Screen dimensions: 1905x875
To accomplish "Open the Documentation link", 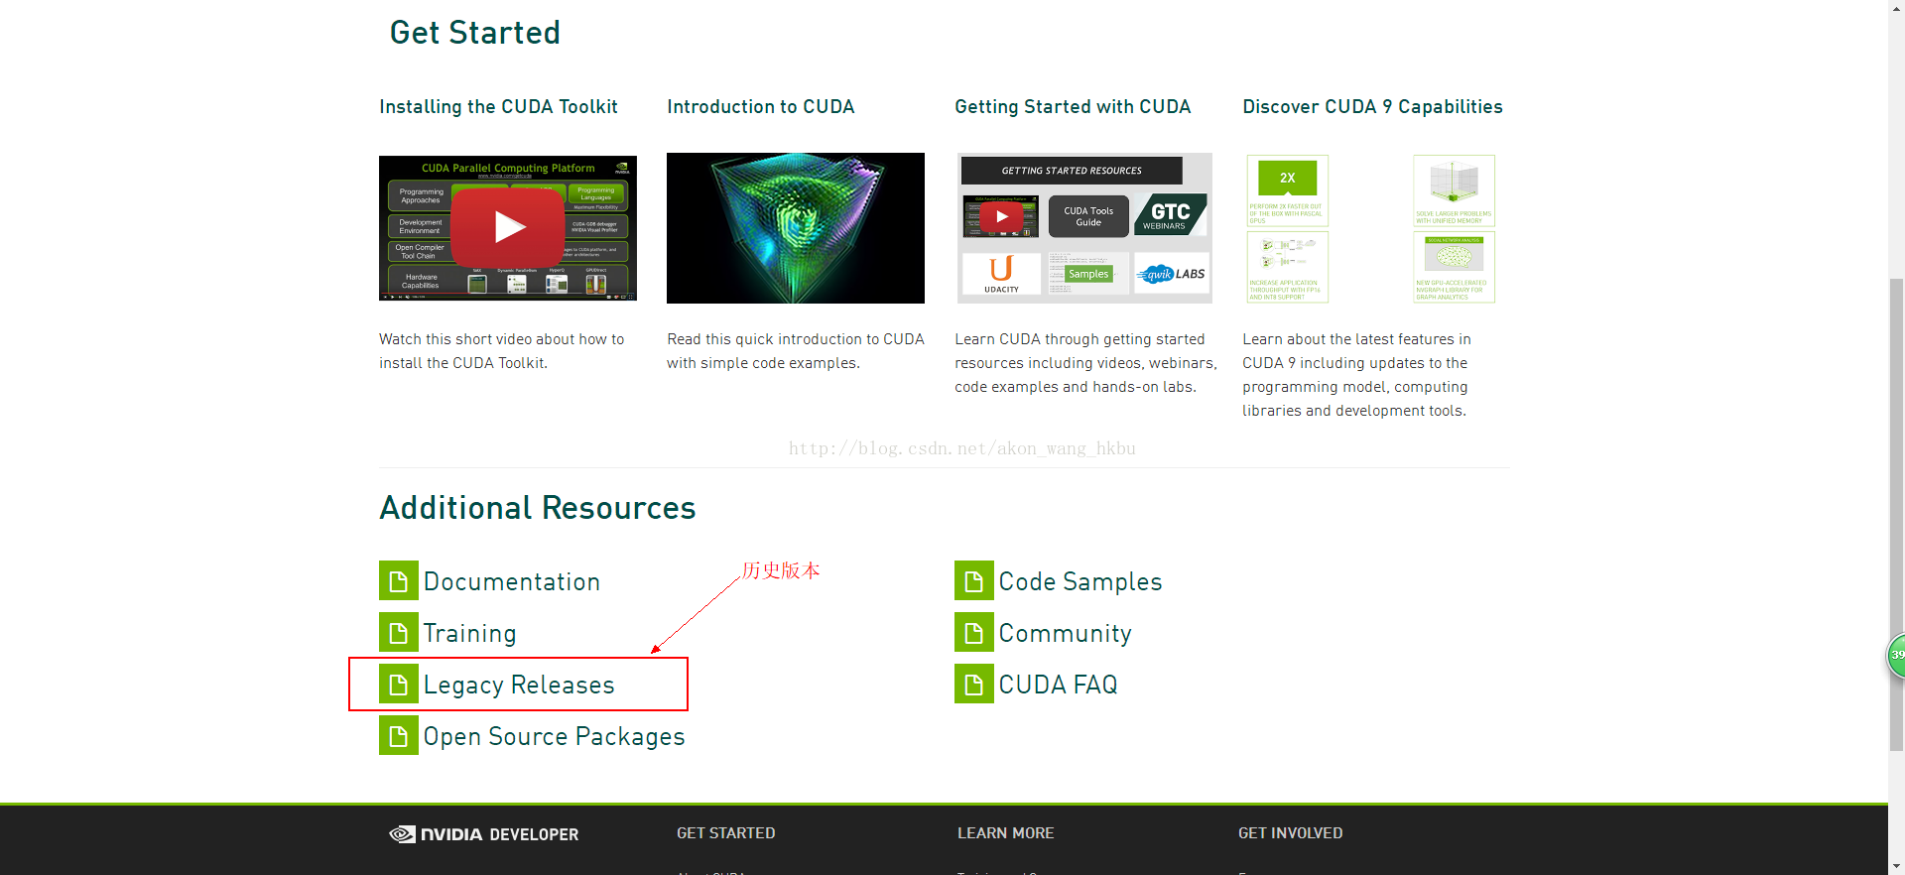I will (511, 581).
